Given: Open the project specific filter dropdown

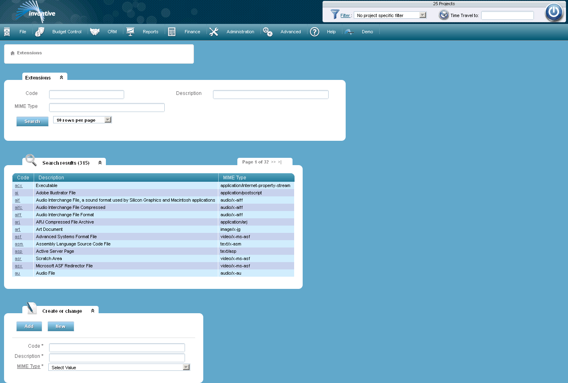Looking at the screenshot, I should (423, 15).
